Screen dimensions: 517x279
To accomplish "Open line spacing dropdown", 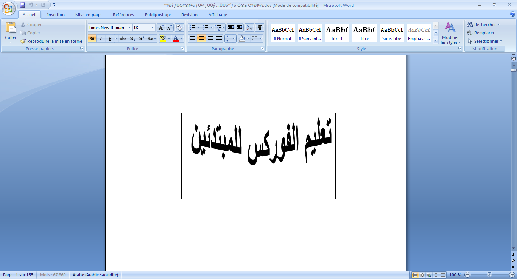I will pos(230,39).
